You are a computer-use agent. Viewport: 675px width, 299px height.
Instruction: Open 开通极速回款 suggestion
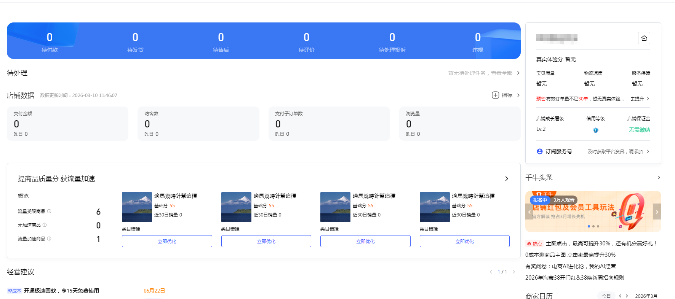coord(61,291)
